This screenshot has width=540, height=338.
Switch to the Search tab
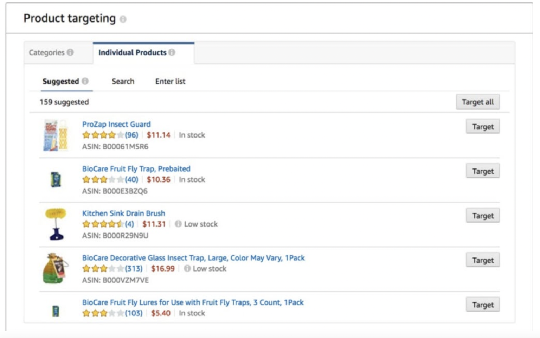[x=123, y=81]
